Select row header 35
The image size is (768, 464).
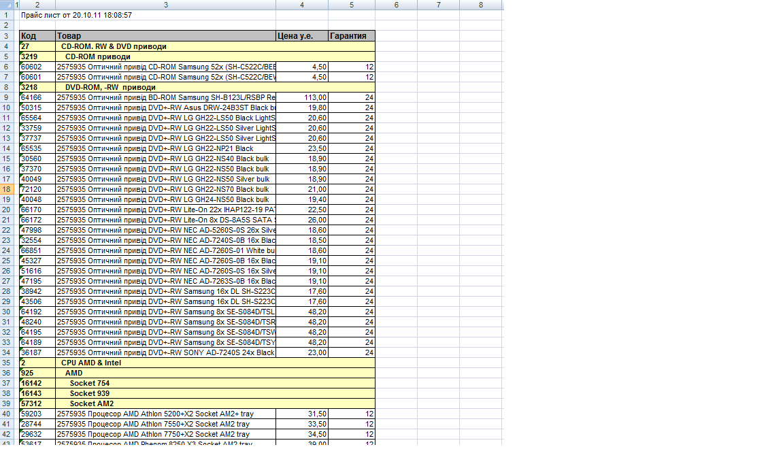coord(6,363)
